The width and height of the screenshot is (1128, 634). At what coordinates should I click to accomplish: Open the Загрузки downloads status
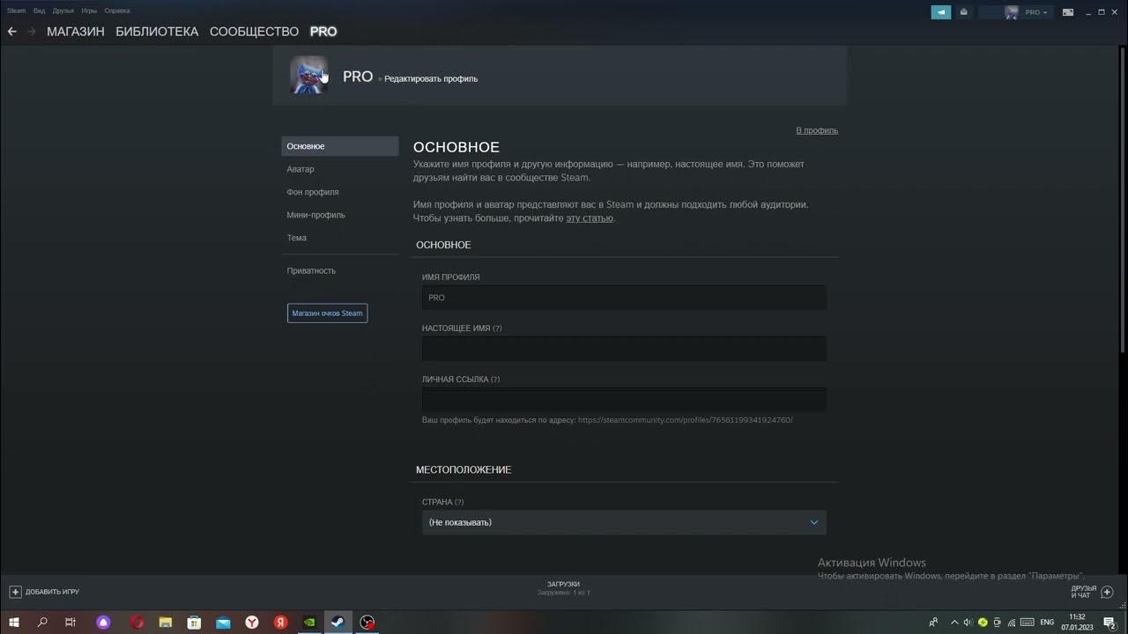pyautogui.click(x=563, y=588)
